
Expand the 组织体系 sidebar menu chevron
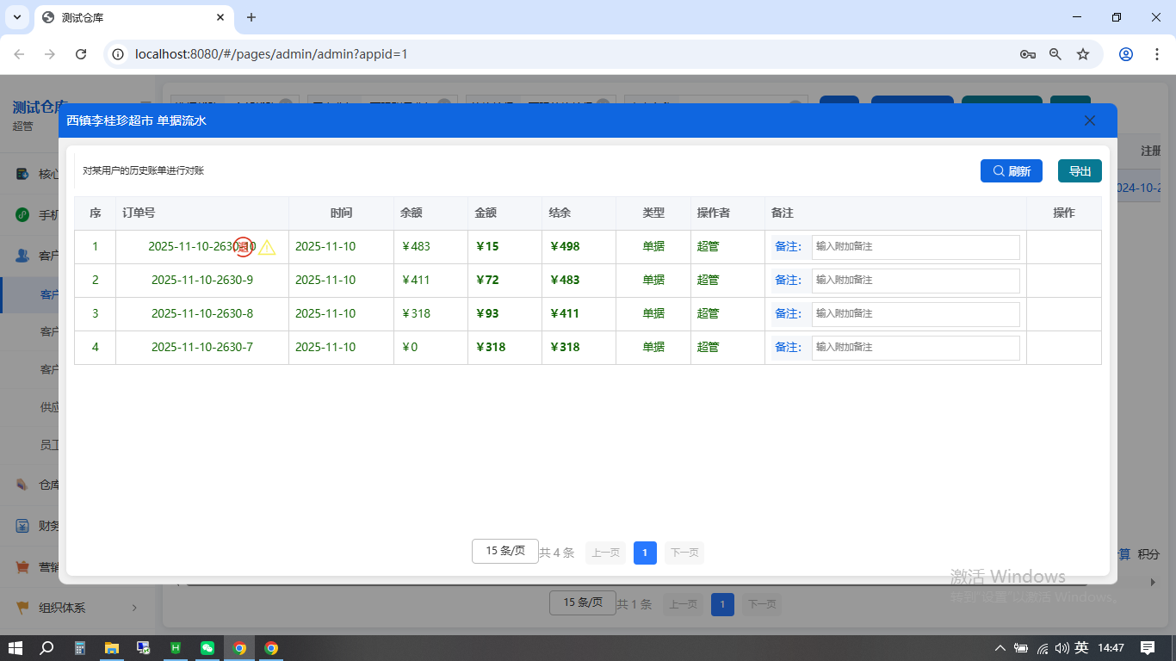pyautogui.click(x=134, y=608)
